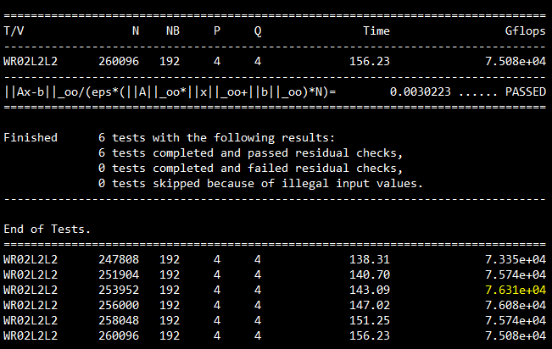Click the time value 147.02

point(370,305)
